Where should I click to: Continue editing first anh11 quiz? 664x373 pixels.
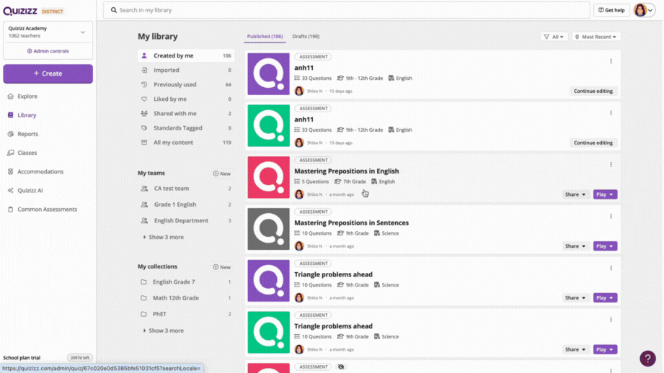pos(593,91)
